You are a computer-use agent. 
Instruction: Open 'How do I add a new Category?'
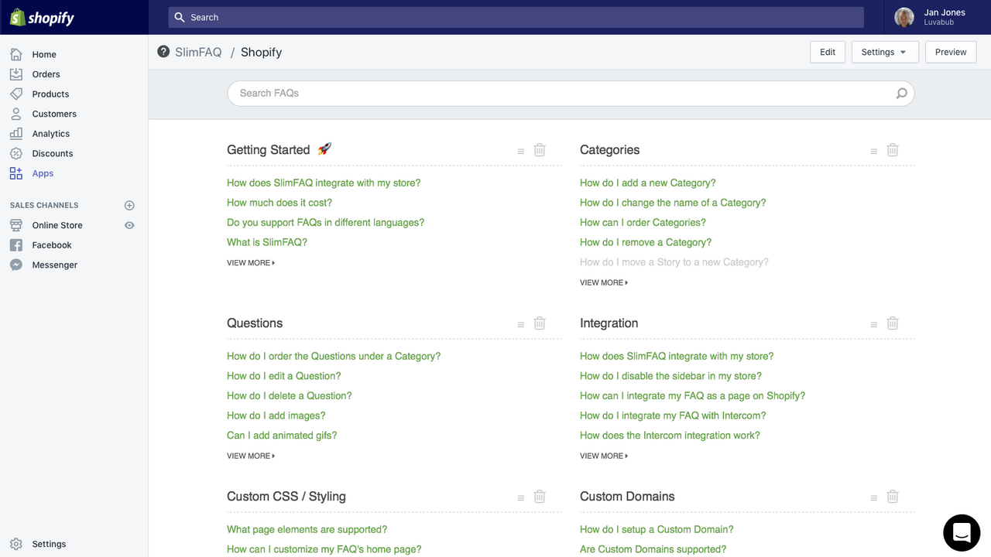(648, 183)
